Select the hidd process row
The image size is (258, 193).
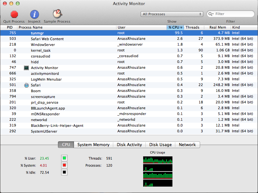pos(129,62)
